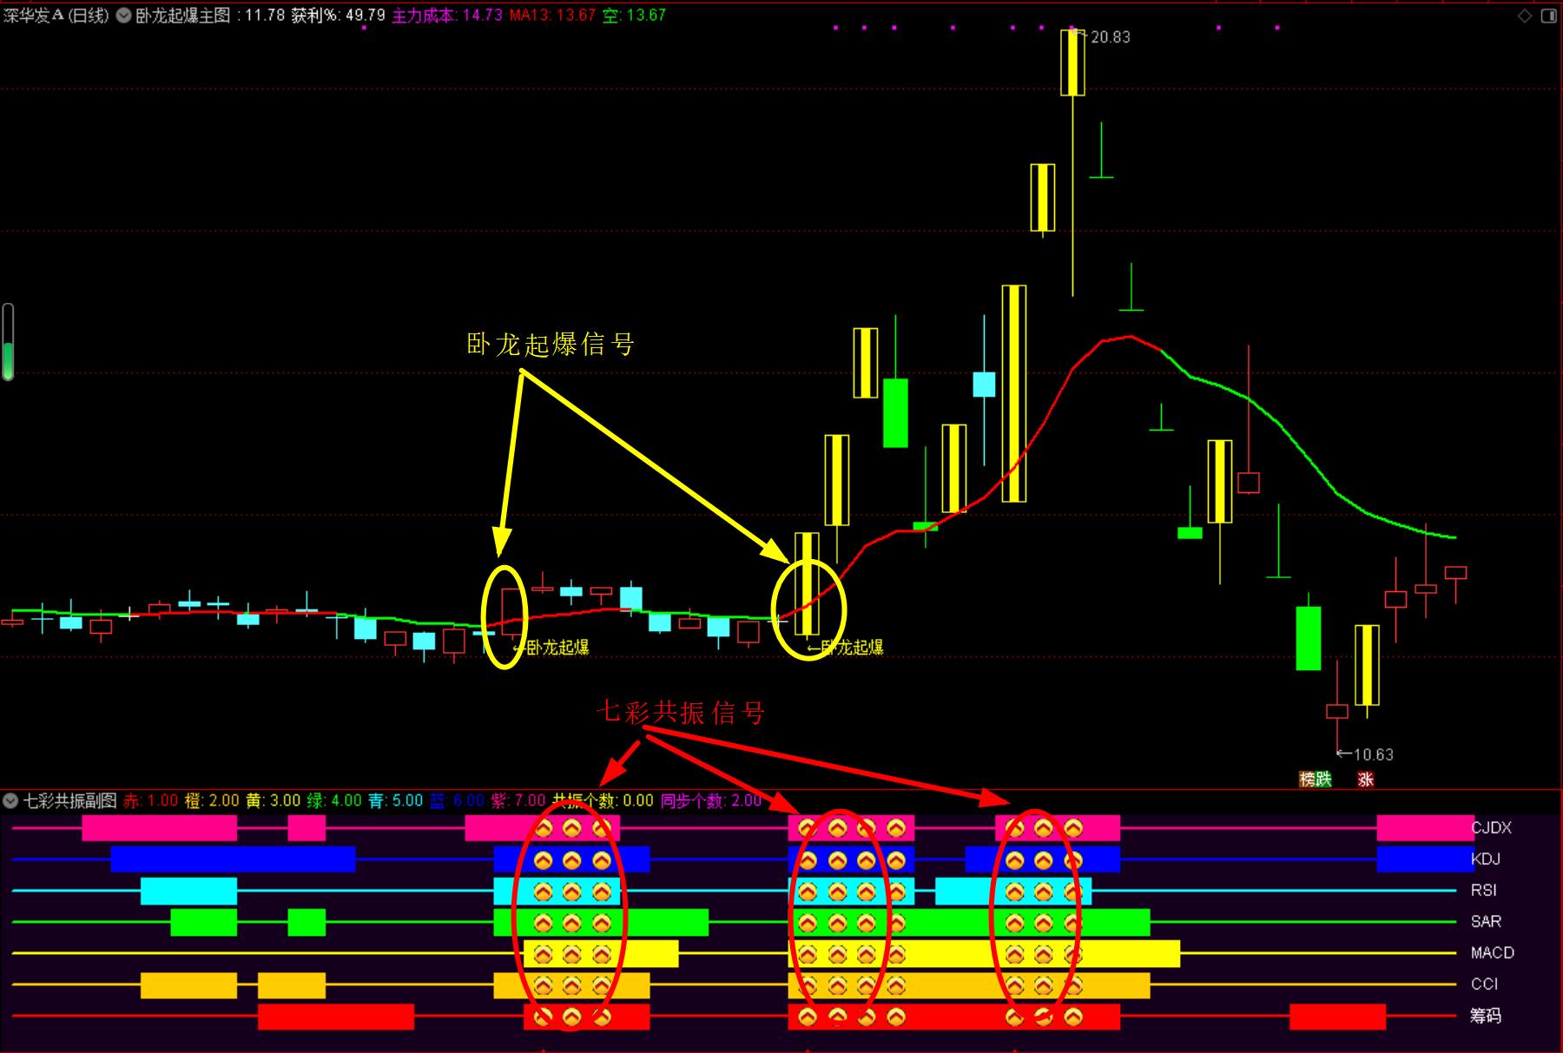
Task: Click the 深华发A (日线) stock title
Action: tap(56, 16)
